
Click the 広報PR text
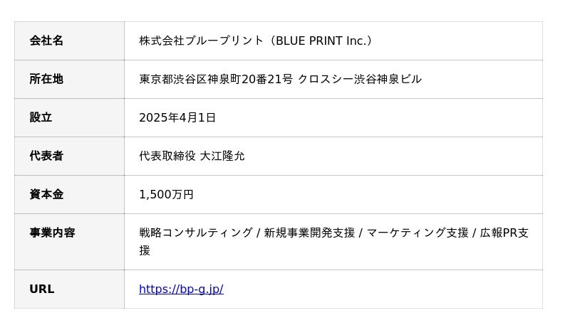[499, 233]
